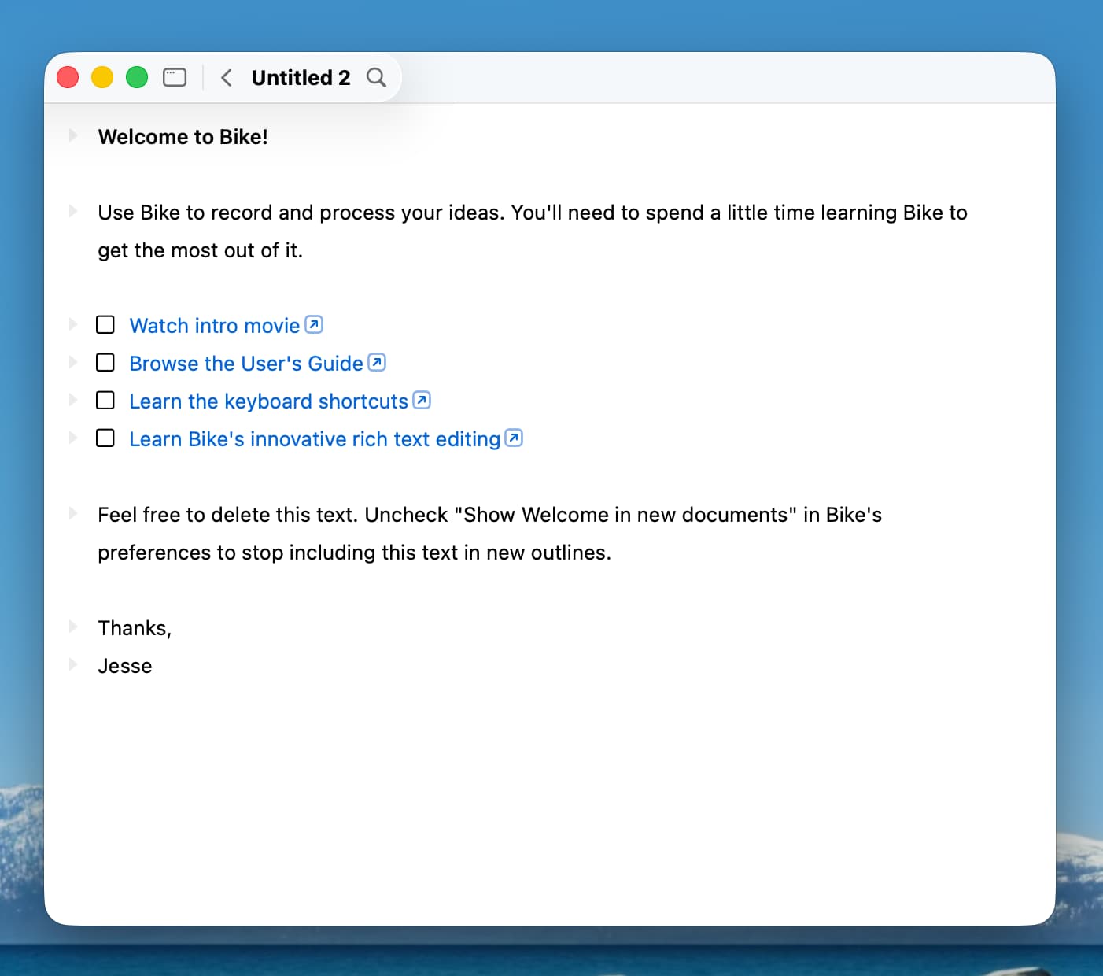Click the Jesse text row
The width and height of the screenshot is (1103, 976).
coord(125,666)
